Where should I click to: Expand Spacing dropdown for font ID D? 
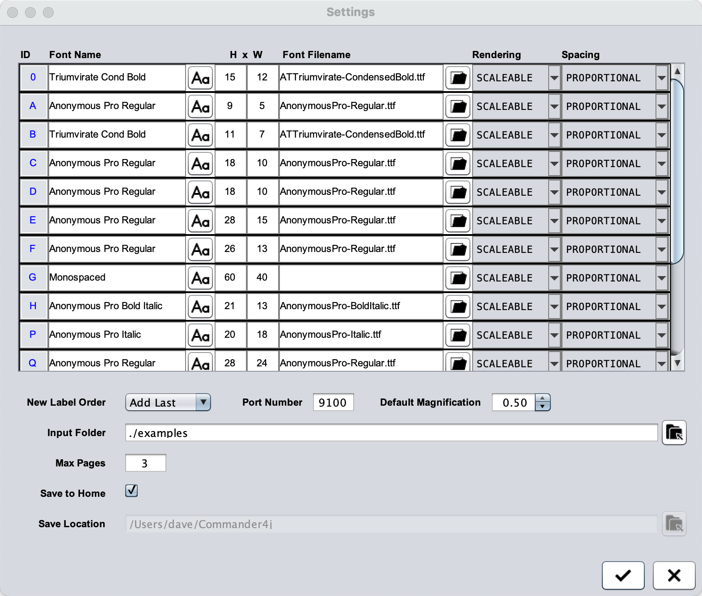661,192
